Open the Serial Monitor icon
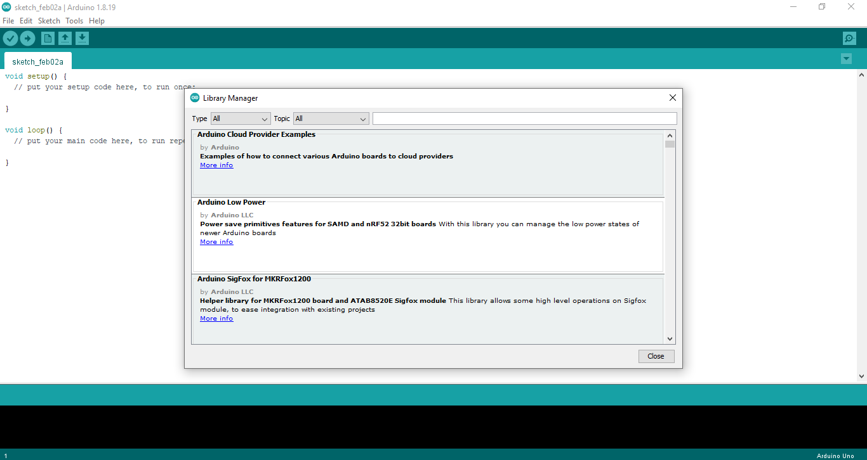Viewport: 867px width, 460px height. [x=849, y=39]
